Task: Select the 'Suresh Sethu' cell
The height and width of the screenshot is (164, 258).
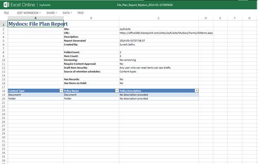Action: [x=159, y=44]
